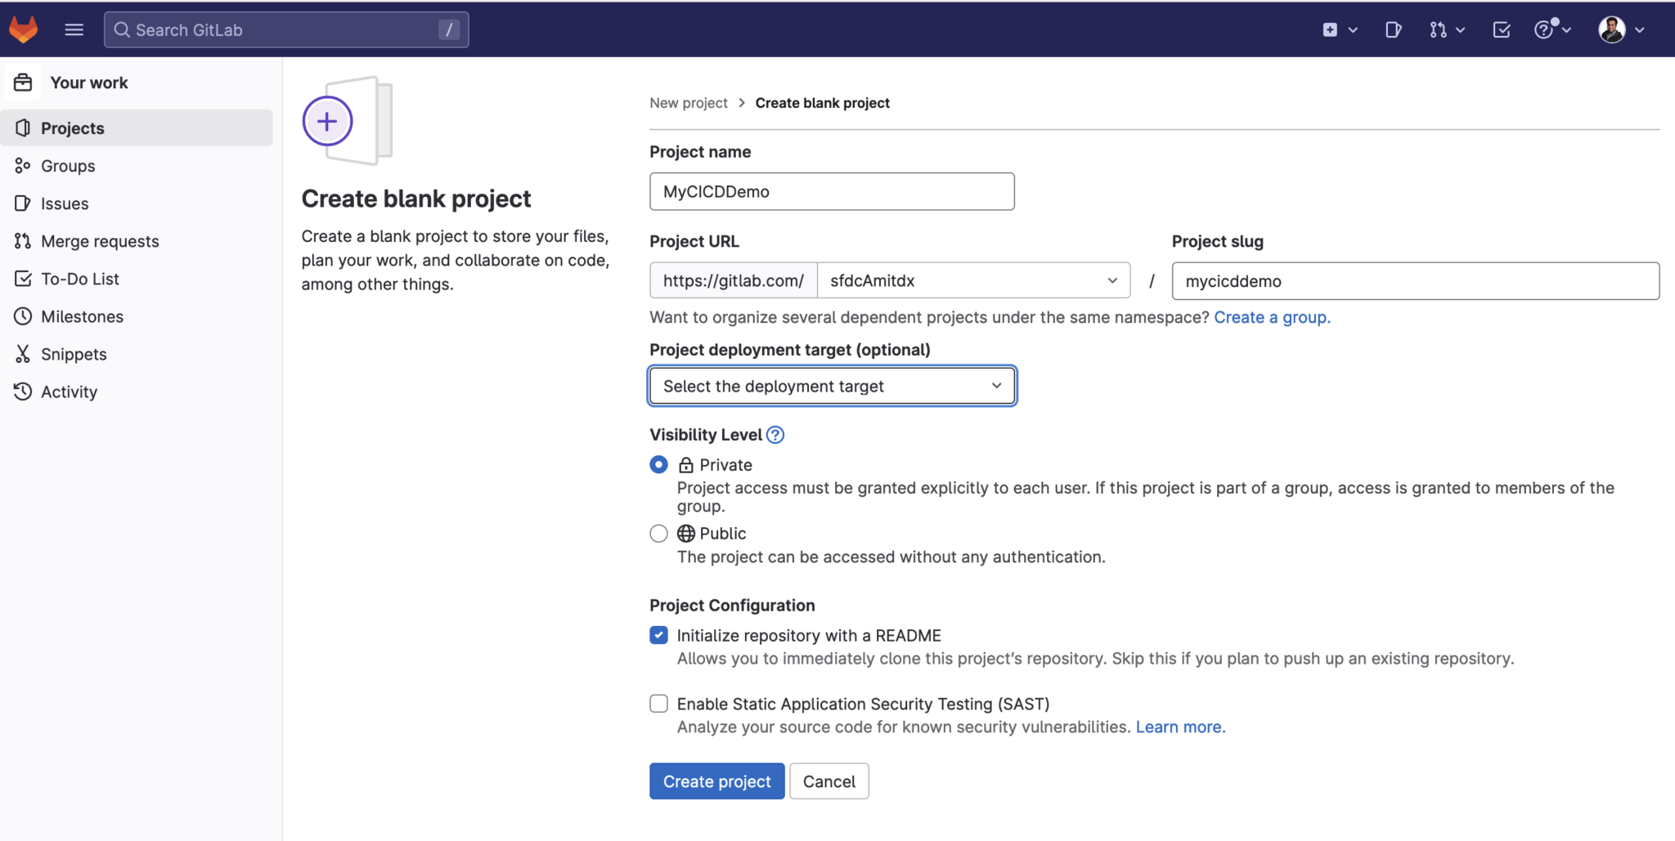This screenshot has width=1675, height=841.
Task: Select the Private visibility radio button
Action: click(658, 464)
